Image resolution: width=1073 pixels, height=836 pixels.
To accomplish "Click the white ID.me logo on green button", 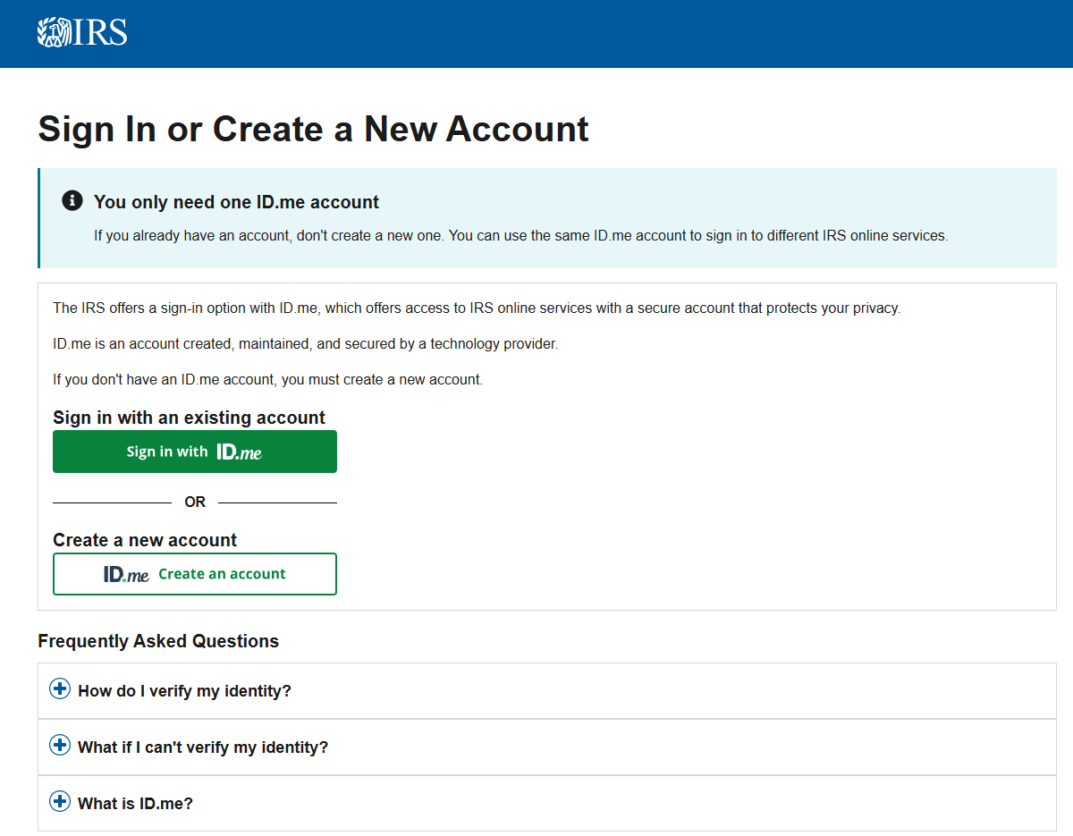I will [239, 452].
